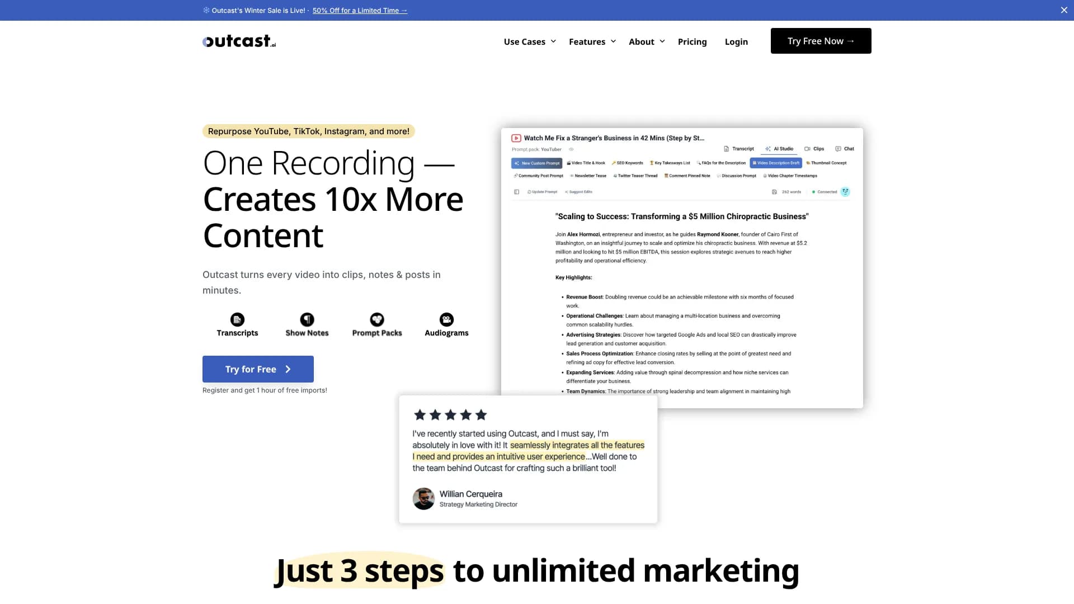The image size is (1074, 604).
Task: Click the "Repurpose YouTube, TikTok, Instagram, and more!" badge
Action: pos(309,131)
